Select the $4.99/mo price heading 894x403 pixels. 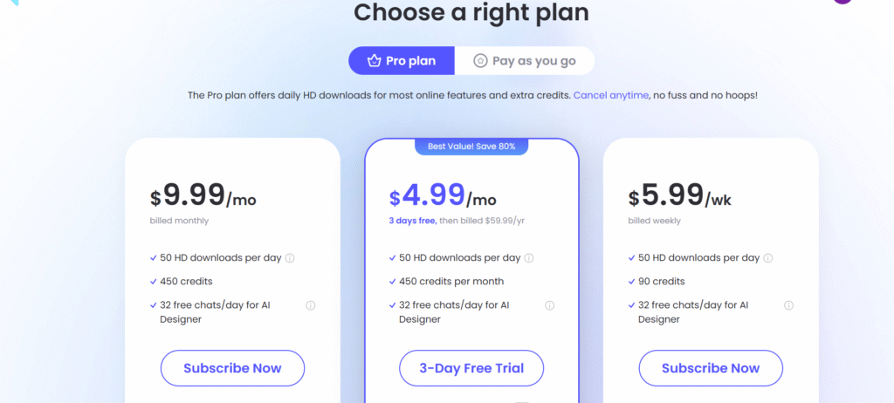point(443,195)
